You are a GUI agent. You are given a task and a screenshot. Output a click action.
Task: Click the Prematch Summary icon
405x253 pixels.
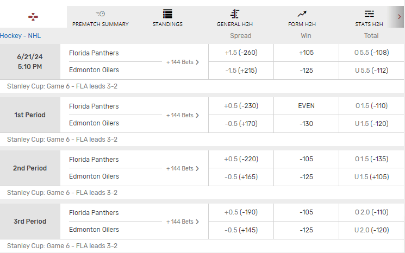coord(101,14)
